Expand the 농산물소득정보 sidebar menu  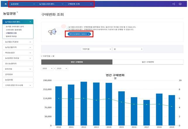tap(18, 42)
